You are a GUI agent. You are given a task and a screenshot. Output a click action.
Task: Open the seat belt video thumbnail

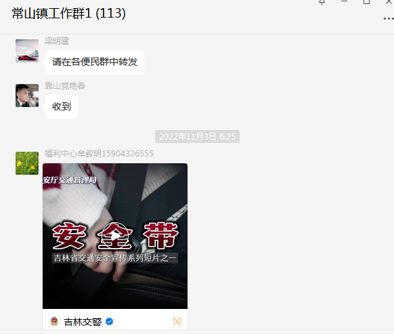[115, 236]
